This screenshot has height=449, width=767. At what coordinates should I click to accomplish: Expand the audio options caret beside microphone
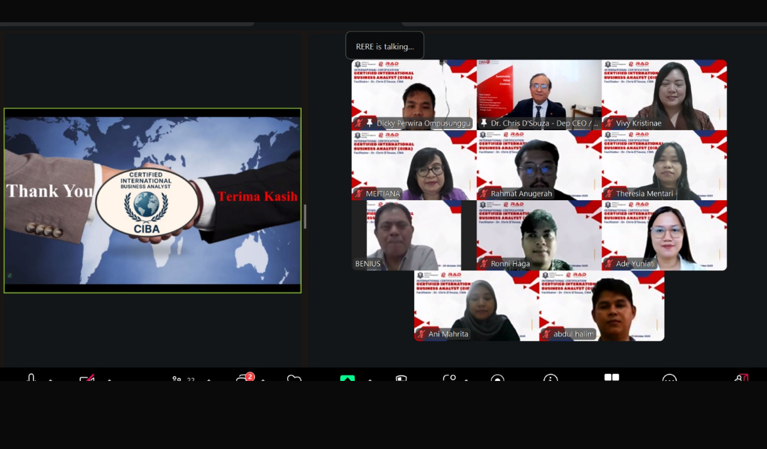pos(50,379)
